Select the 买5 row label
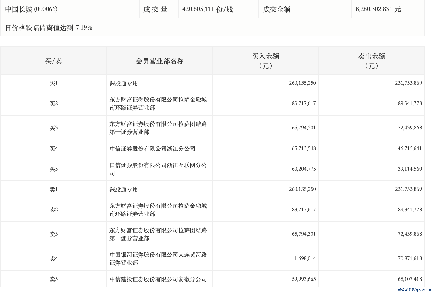 click(53, 169)
